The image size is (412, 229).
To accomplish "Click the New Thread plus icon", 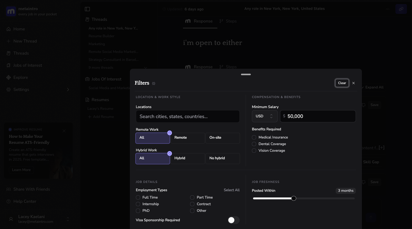I will coord(9,41).
